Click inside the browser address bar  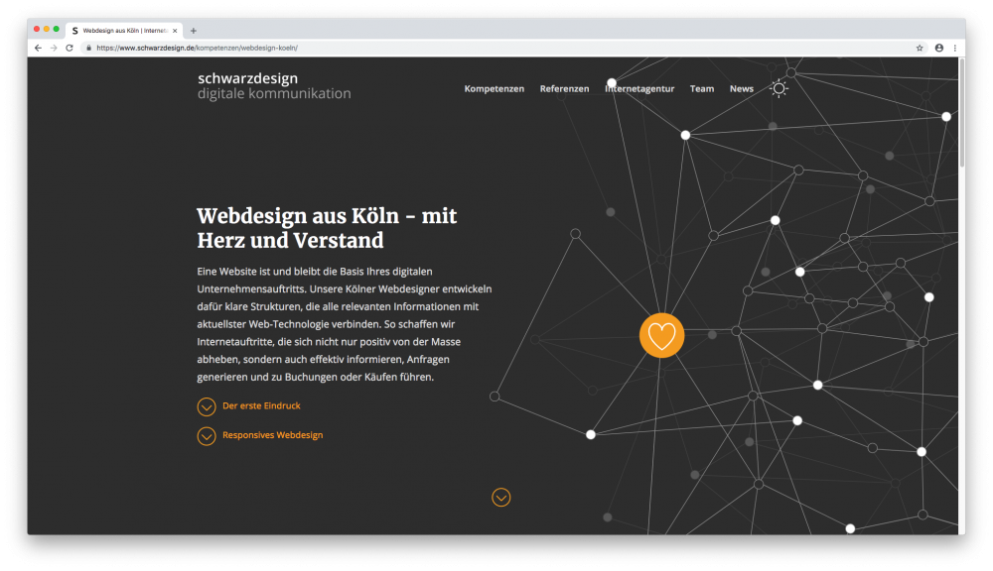click(x=248, y=47)
